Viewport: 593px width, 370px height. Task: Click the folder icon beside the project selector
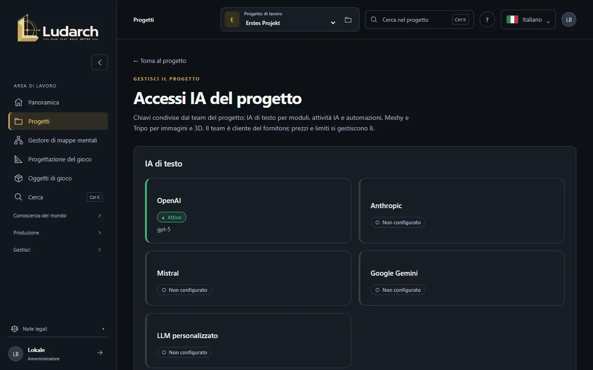[x=348, y=20]
